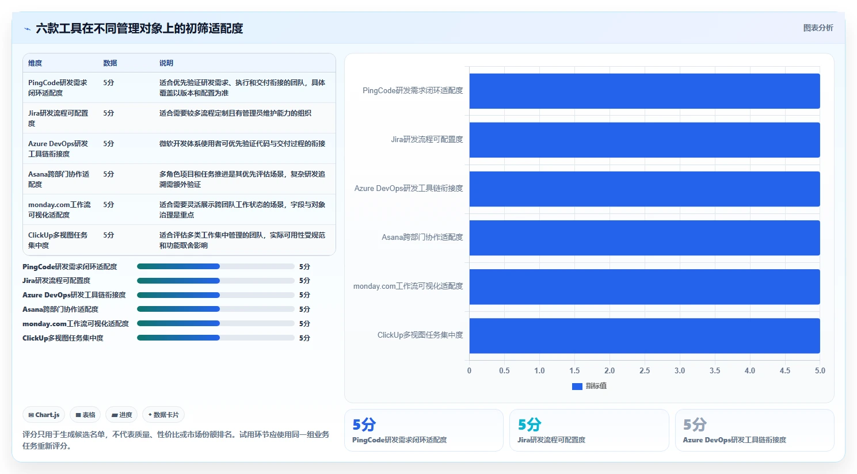857x474 pixels.
Task: Click the 5分 value in Asana table row
Action: [109, 174]
